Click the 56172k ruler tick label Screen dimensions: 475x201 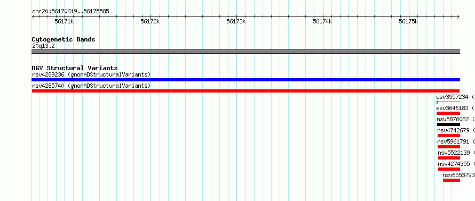[x=150, y=21]
